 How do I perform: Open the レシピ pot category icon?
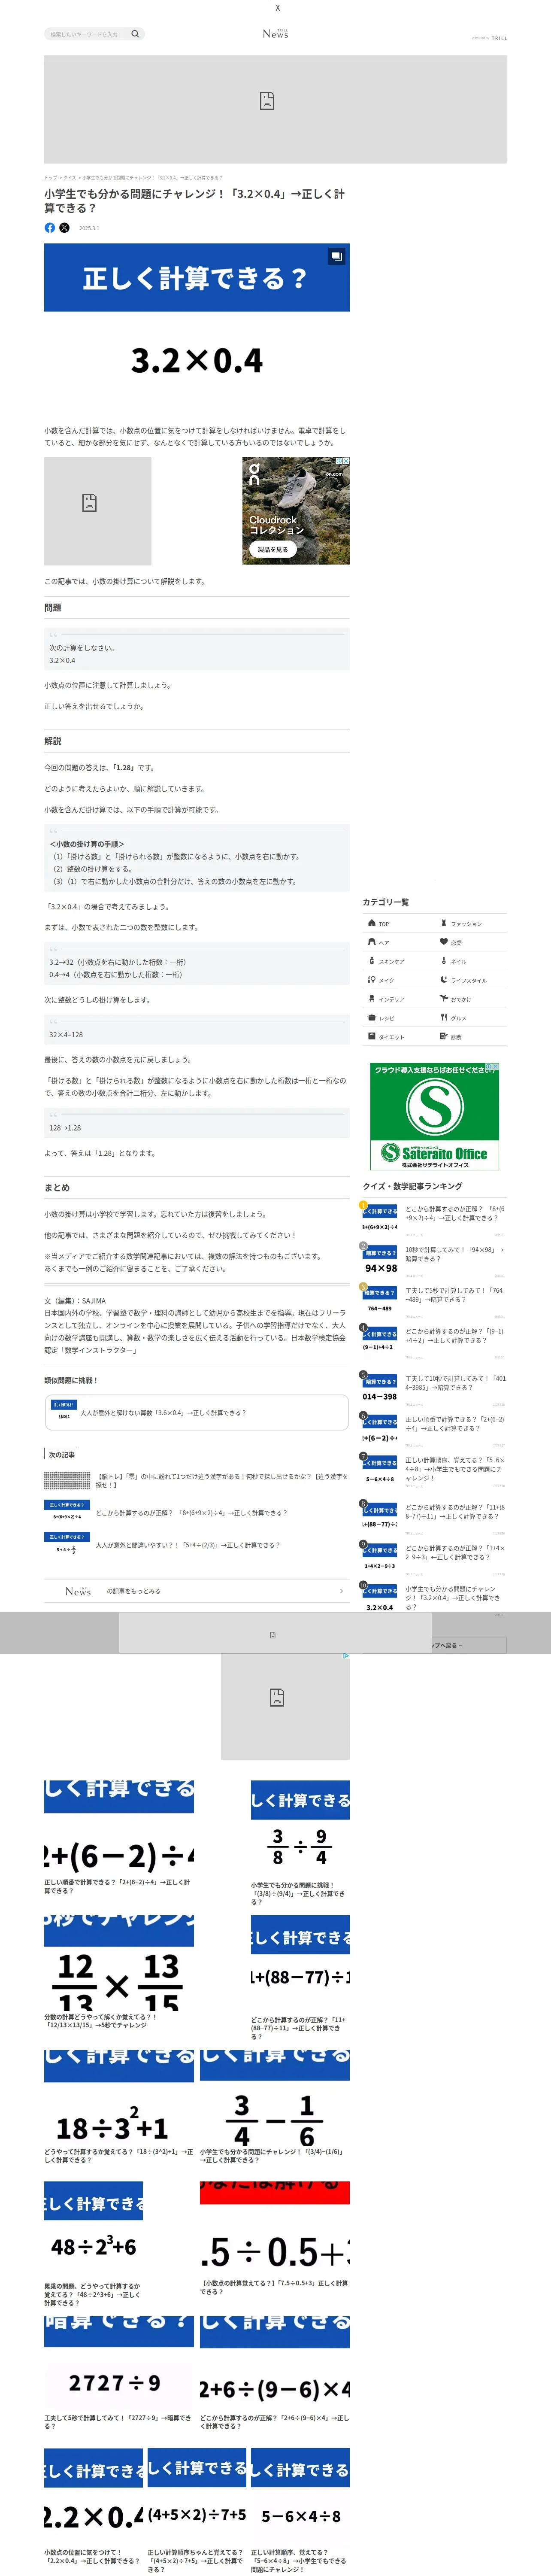pos(372,1018)
